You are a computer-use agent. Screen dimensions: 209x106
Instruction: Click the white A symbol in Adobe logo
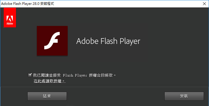click(x=10, y=19)
